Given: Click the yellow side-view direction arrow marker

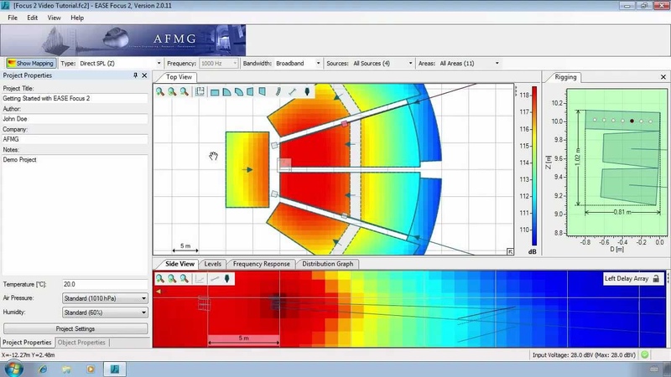Looking at the screenshot, I should click(x=159, y=292).
